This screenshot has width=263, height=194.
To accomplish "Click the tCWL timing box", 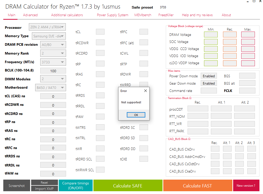I will click(144, 53).
